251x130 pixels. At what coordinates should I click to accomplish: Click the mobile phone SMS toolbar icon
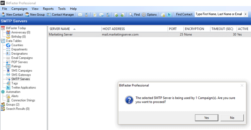coord(86,15)
